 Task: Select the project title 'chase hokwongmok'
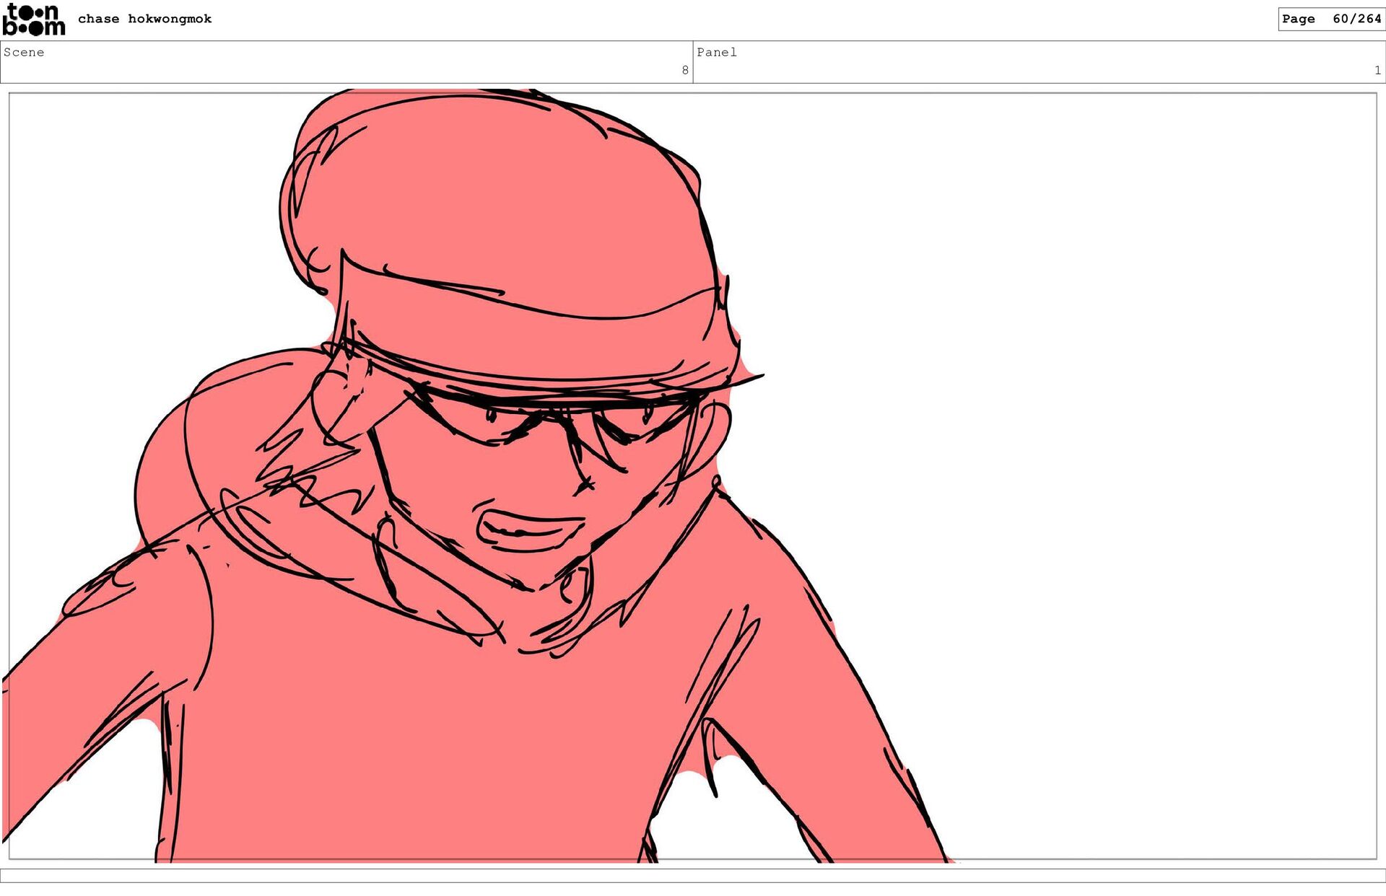coord(144,19)
